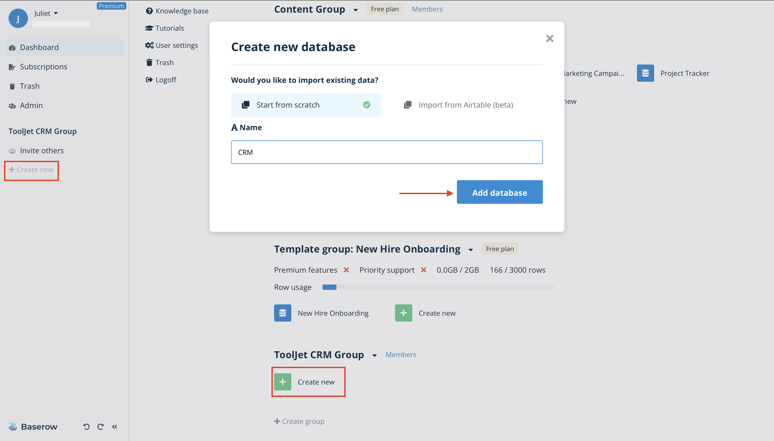Click inside the CRM name field
This screenshot has height=441, width=774.
coord(386,152)
